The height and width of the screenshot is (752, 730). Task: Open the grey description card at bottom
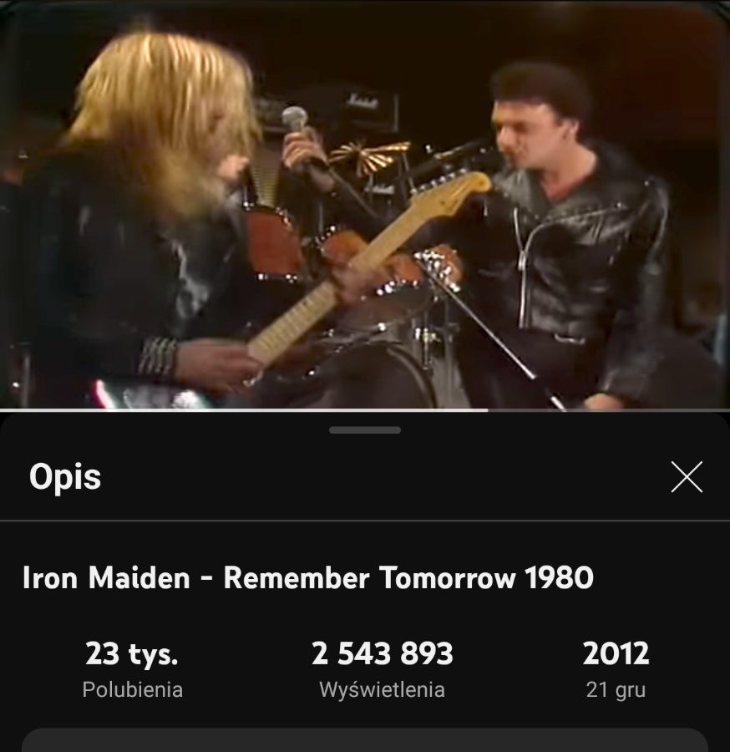pyautogui.click(x=365, y=740)
